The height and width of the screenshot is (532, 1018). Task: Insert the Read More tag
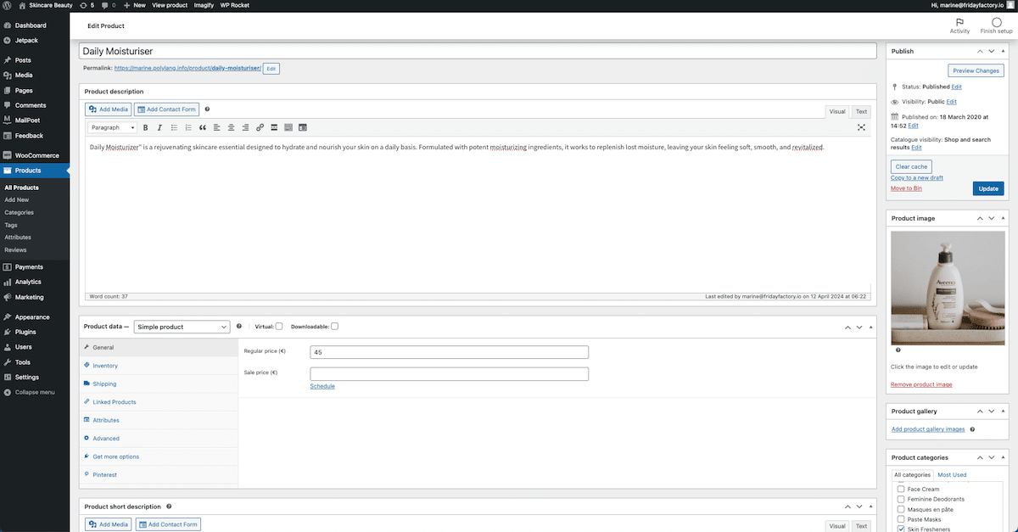[274, 127]
